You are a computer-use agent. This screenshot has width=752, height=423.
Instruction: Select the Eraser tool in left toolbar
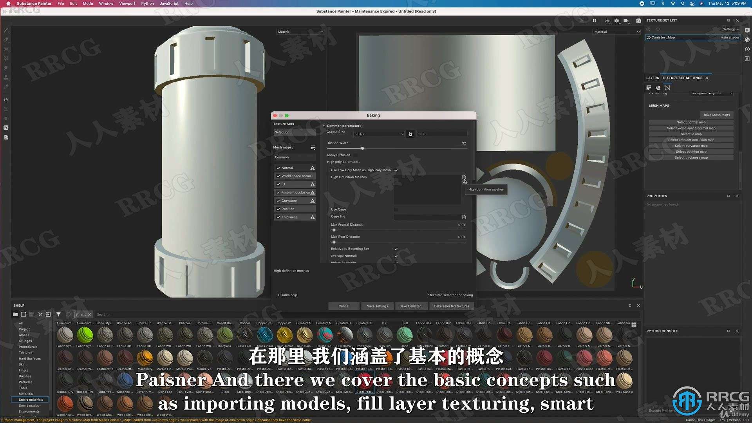tap(6, 40)
